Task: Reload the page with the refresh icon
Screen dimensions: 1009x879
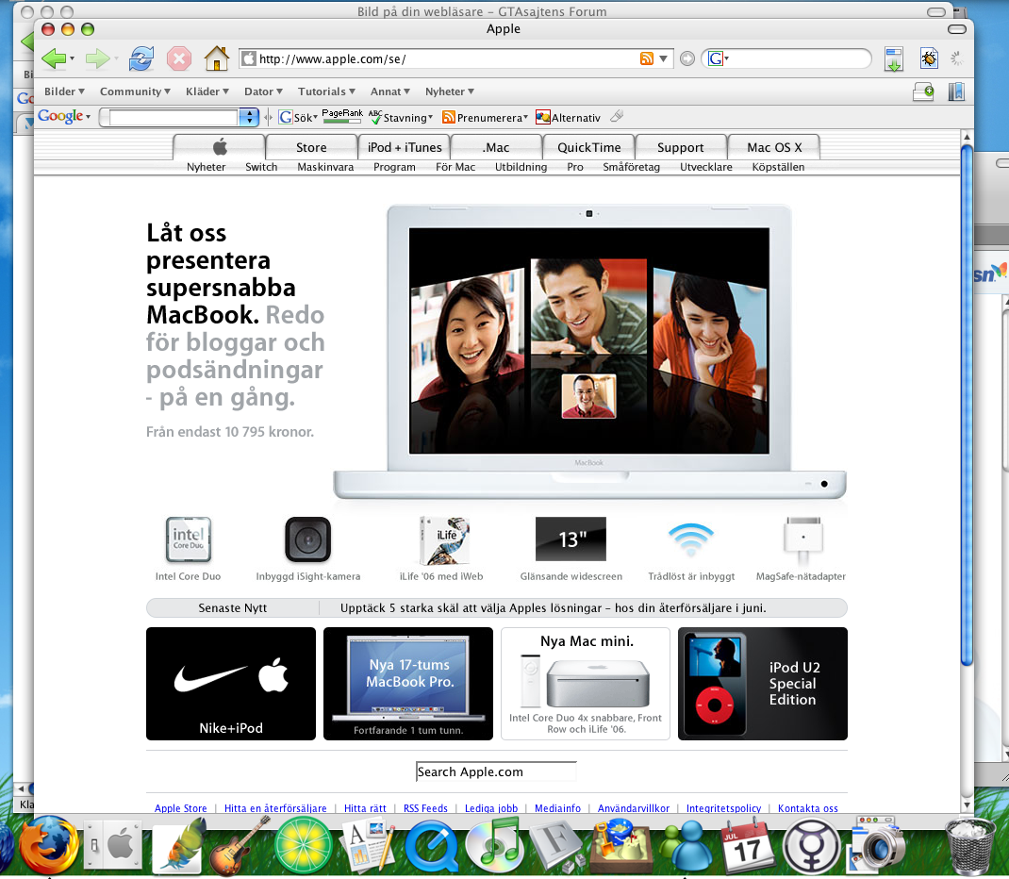Action: point(141,59)
